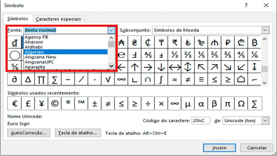Select the Bitcoin currency symbol in the grid
The width and height of the screenshot is (277, 156).
tap(255, 43)
